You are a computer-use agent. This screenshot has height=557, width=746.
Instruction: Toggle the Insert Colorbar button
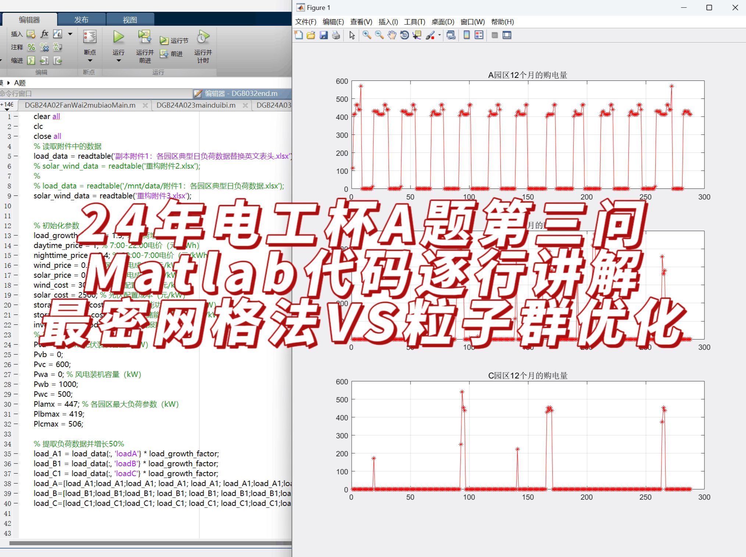click(x=466, y=35)
